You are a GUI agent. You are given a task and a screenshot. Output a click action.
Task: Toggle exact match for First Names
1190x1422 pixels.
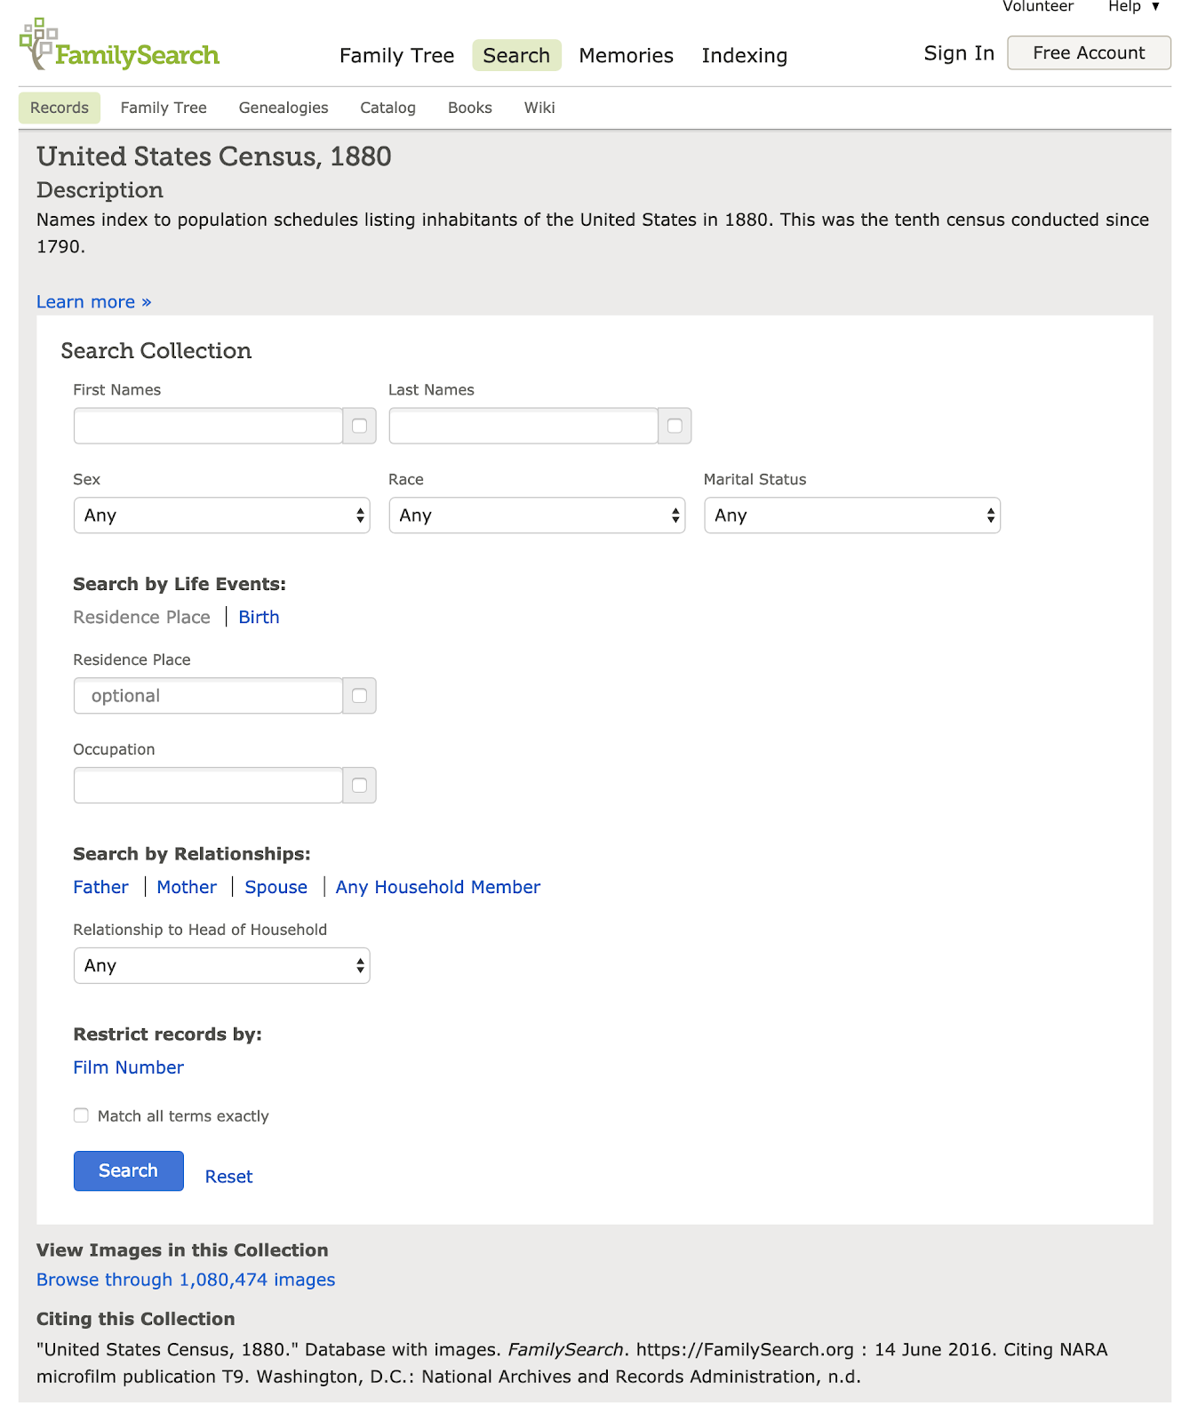(359, 426)
